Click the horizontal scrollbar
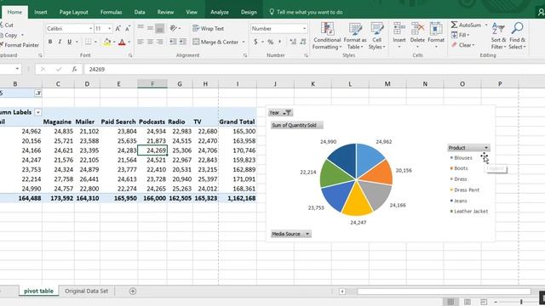545x306 pixels. 444,291
